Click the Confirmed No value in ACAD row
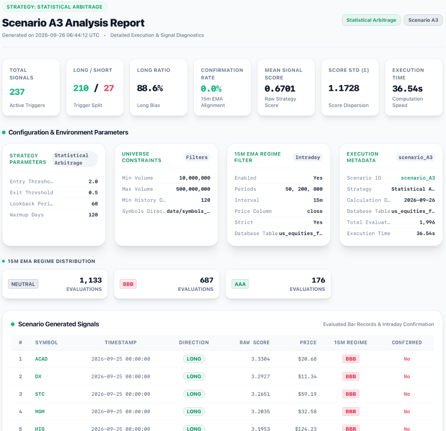 [x=407, y=359]
